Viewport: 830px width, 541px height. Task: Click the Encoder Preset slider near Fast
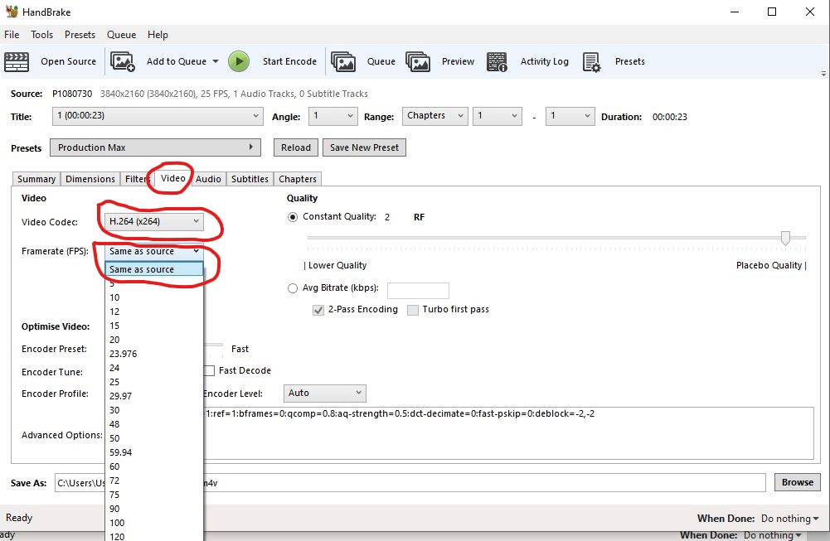(x=213, y=345)
